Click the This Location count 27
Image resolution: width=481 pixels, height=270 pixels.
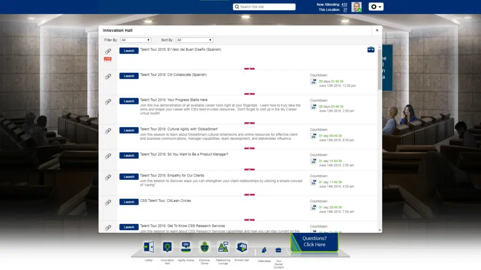tap(345, 10)
